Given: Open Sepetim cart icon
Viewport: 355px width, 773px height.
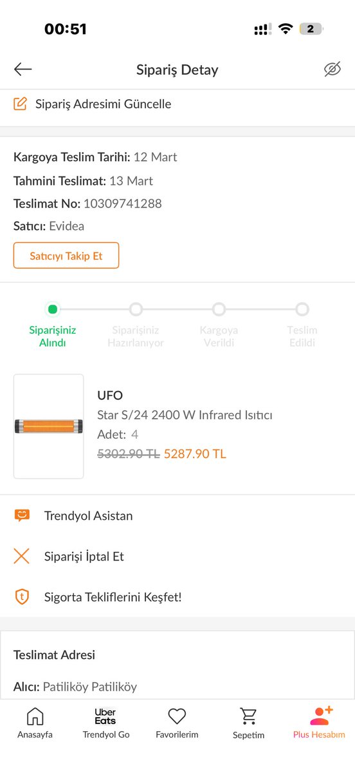Looking at the screenshot, I should click(x=248, y=716).
